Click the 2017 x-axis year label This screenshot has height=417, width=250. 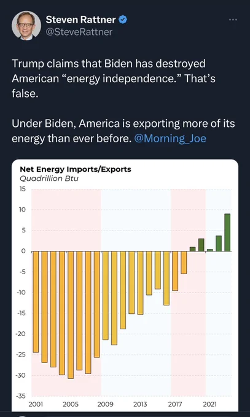[175, 404]
